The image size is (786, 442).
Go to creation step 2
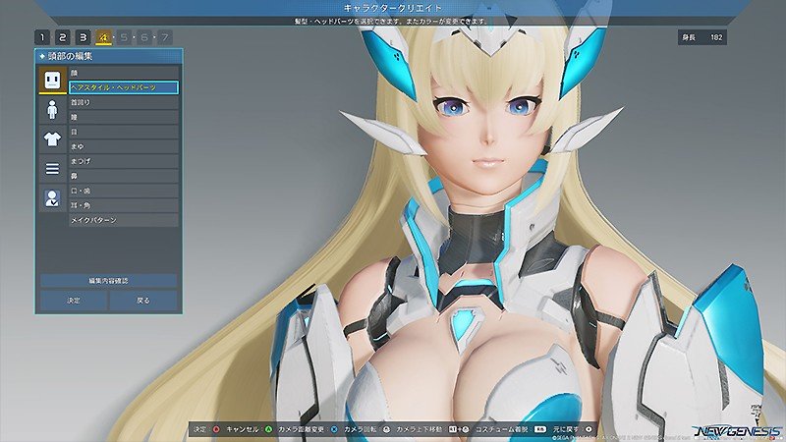point(63,37)
